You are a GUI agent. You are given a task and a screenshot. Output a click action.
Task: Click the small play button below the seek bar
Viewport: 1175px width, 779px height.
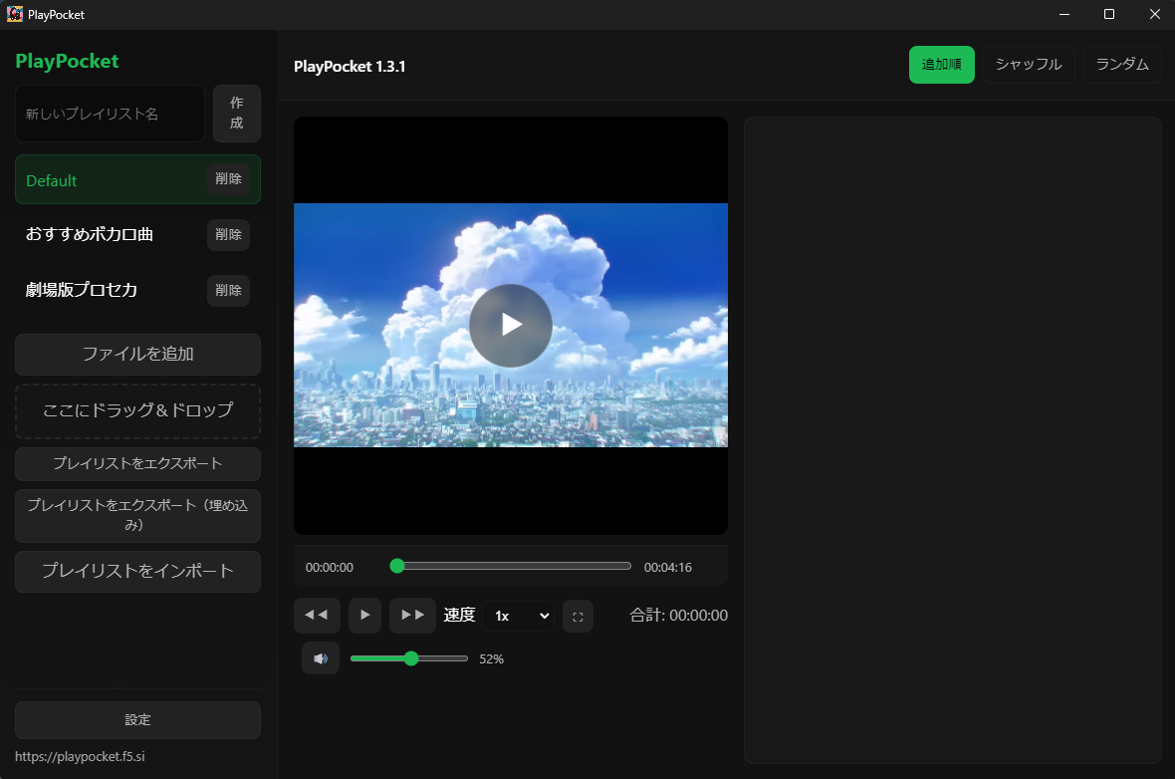click(x=364, y=616)
